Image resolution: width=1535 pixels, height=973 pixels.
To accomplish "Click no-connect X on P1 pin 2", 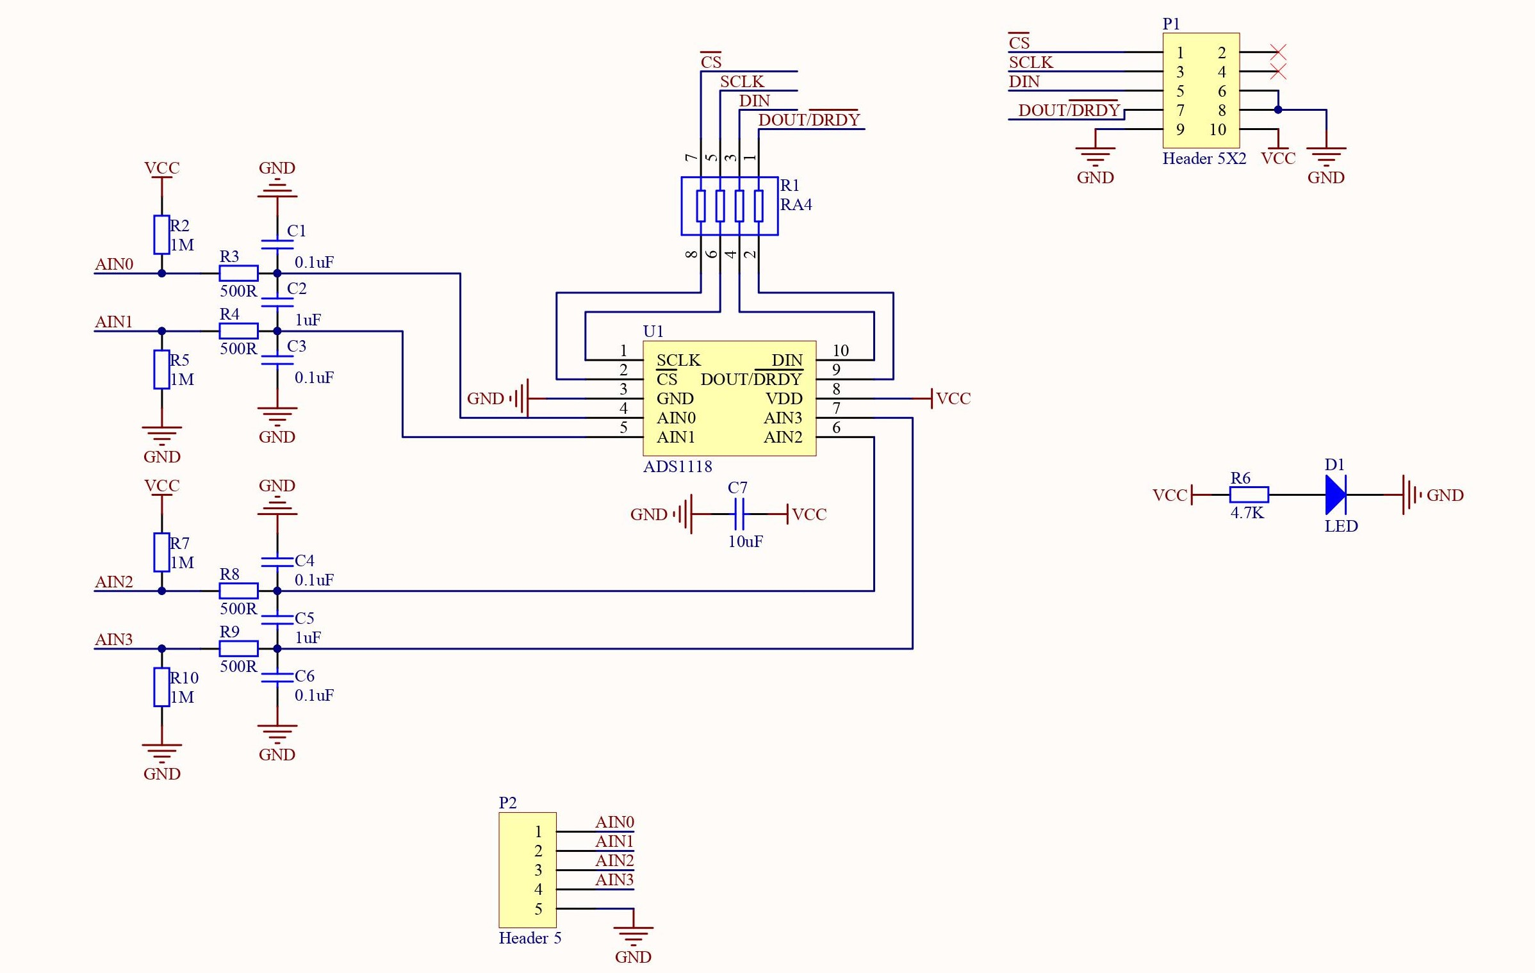I will click(1278, 52).
